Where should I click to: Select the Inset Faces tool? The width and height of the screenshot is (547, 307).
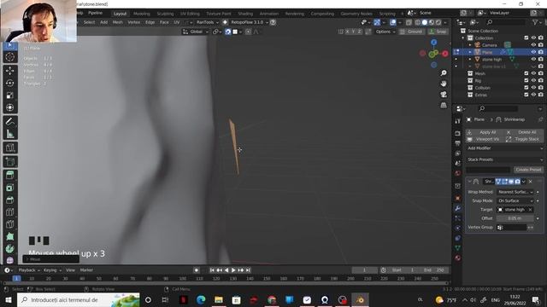tap(9, 188)
